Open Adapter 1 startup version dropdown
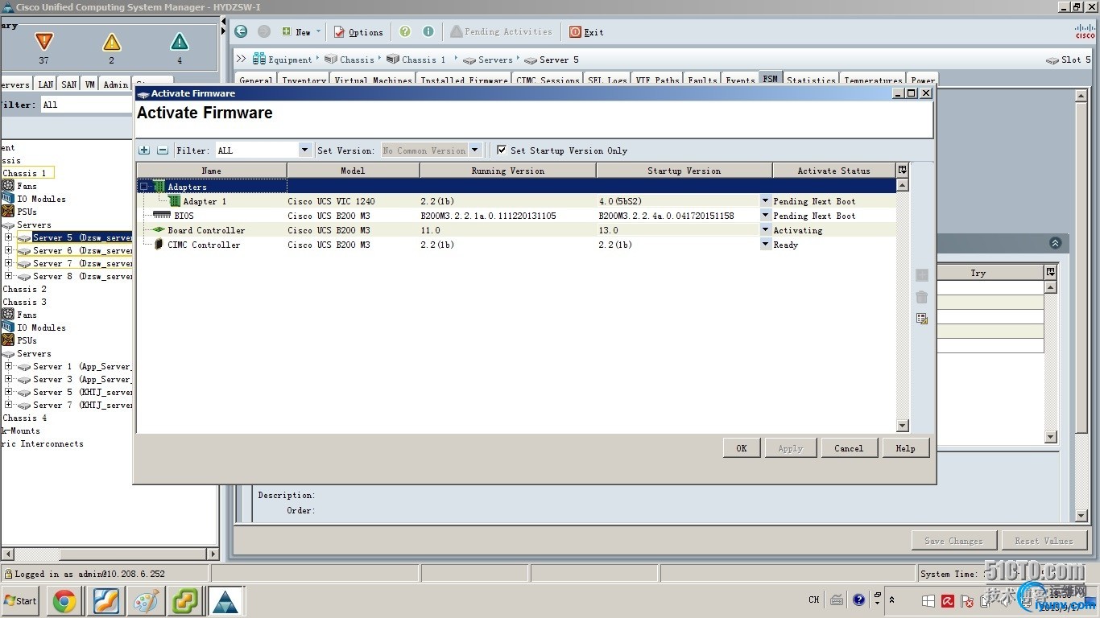Image resolution: width=1100 pixels, height=618 pixels. [x=765, y=201]
